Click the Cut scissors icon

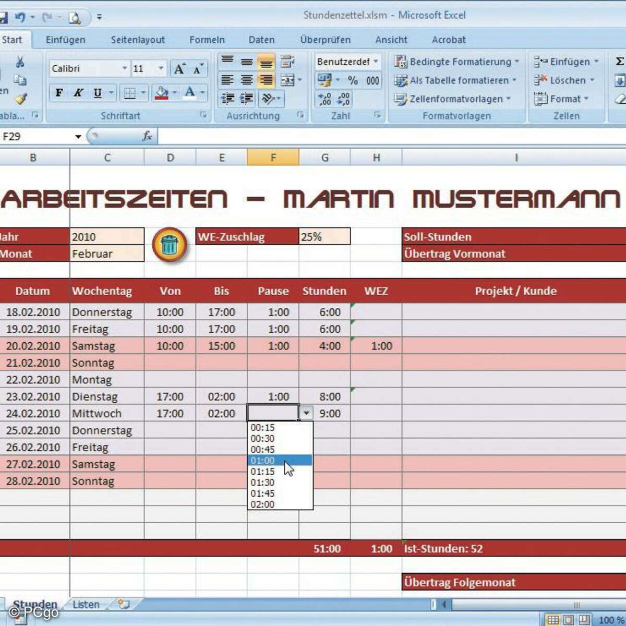(20, 62)
